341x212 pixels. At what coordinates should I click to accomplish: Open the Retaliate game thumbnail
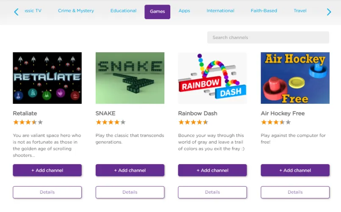47,78
